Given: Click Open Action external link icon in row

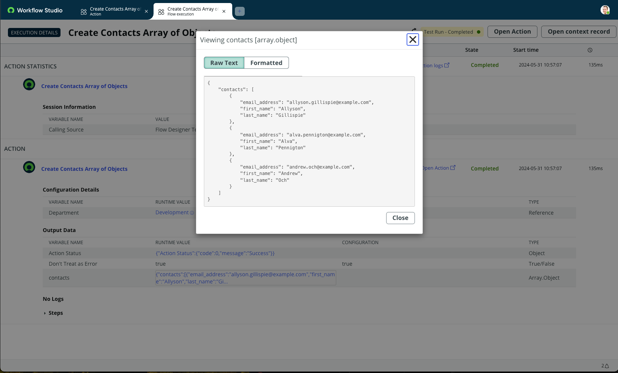Looking at the screenshot, I should click(453, 167).
